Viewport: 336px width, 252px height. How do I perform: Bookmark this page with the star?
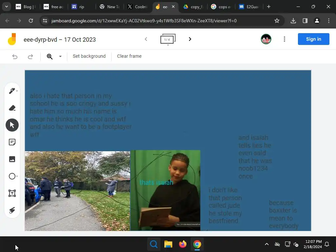[x=277, y=21]
